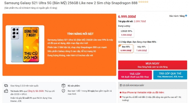Click the product box icon
The image size is (189, 103).
tap(63, 85)
